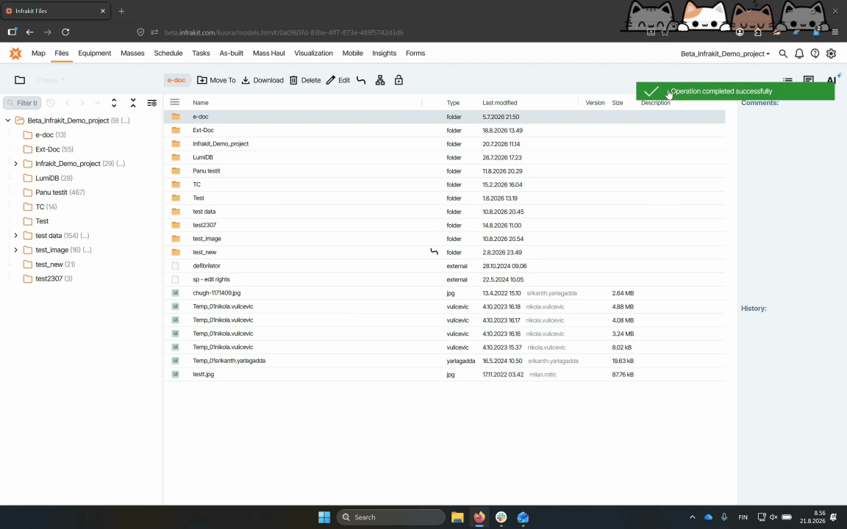
Task: Sort by the Size column header
Action: 618,103
